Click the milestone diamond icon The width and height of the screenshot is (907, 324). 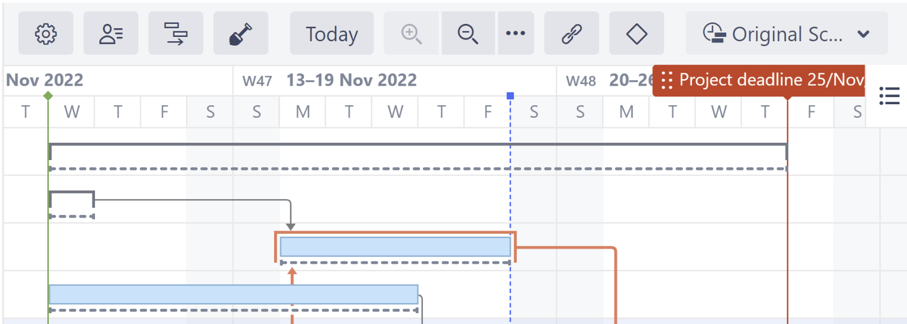(x=636, y=34)
